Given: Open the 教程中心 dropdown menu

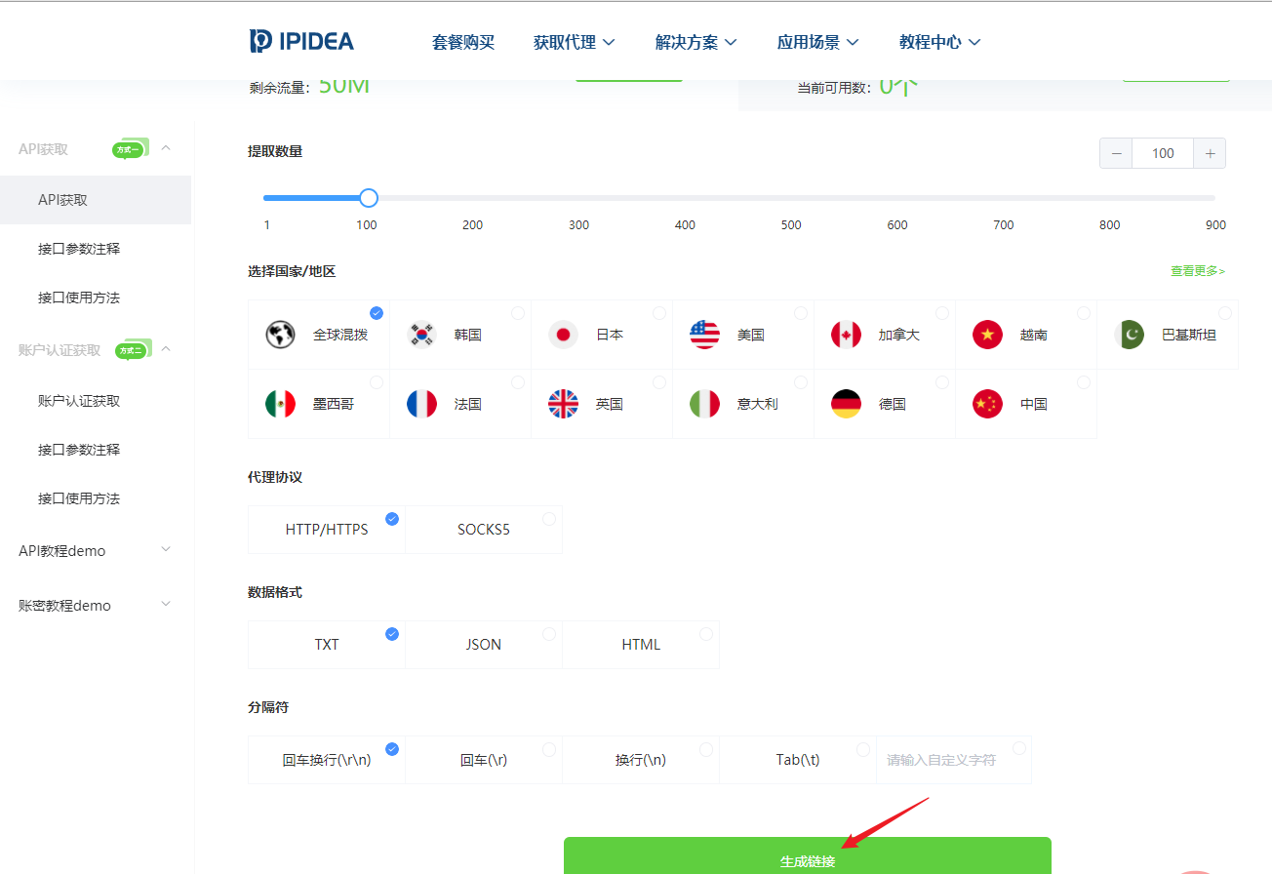Looking at the screenshot, I should pos(939,42).
